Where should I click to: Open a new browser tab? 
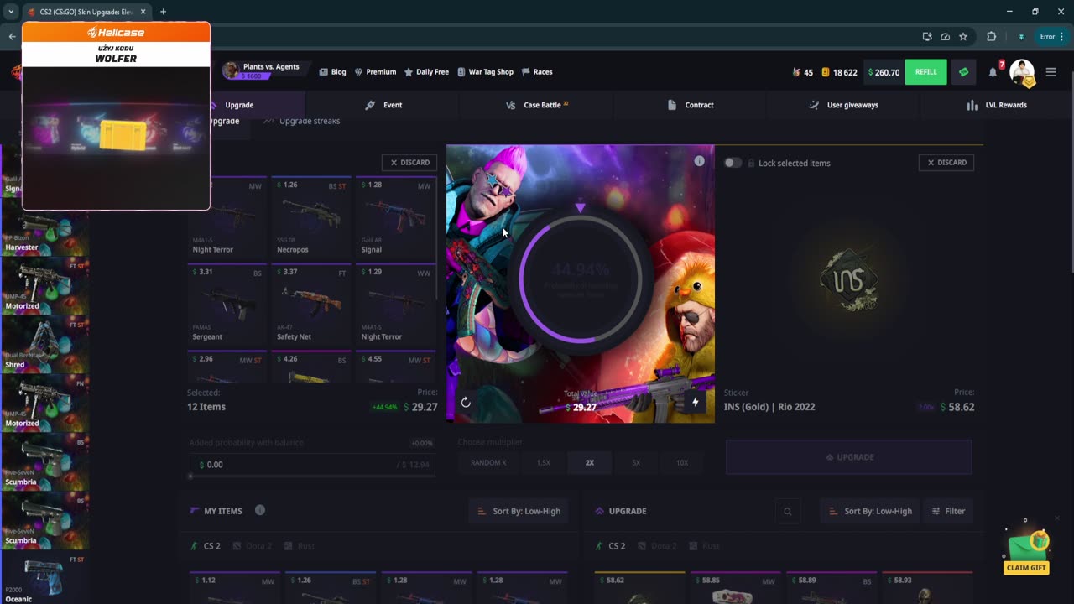[163, 12]
